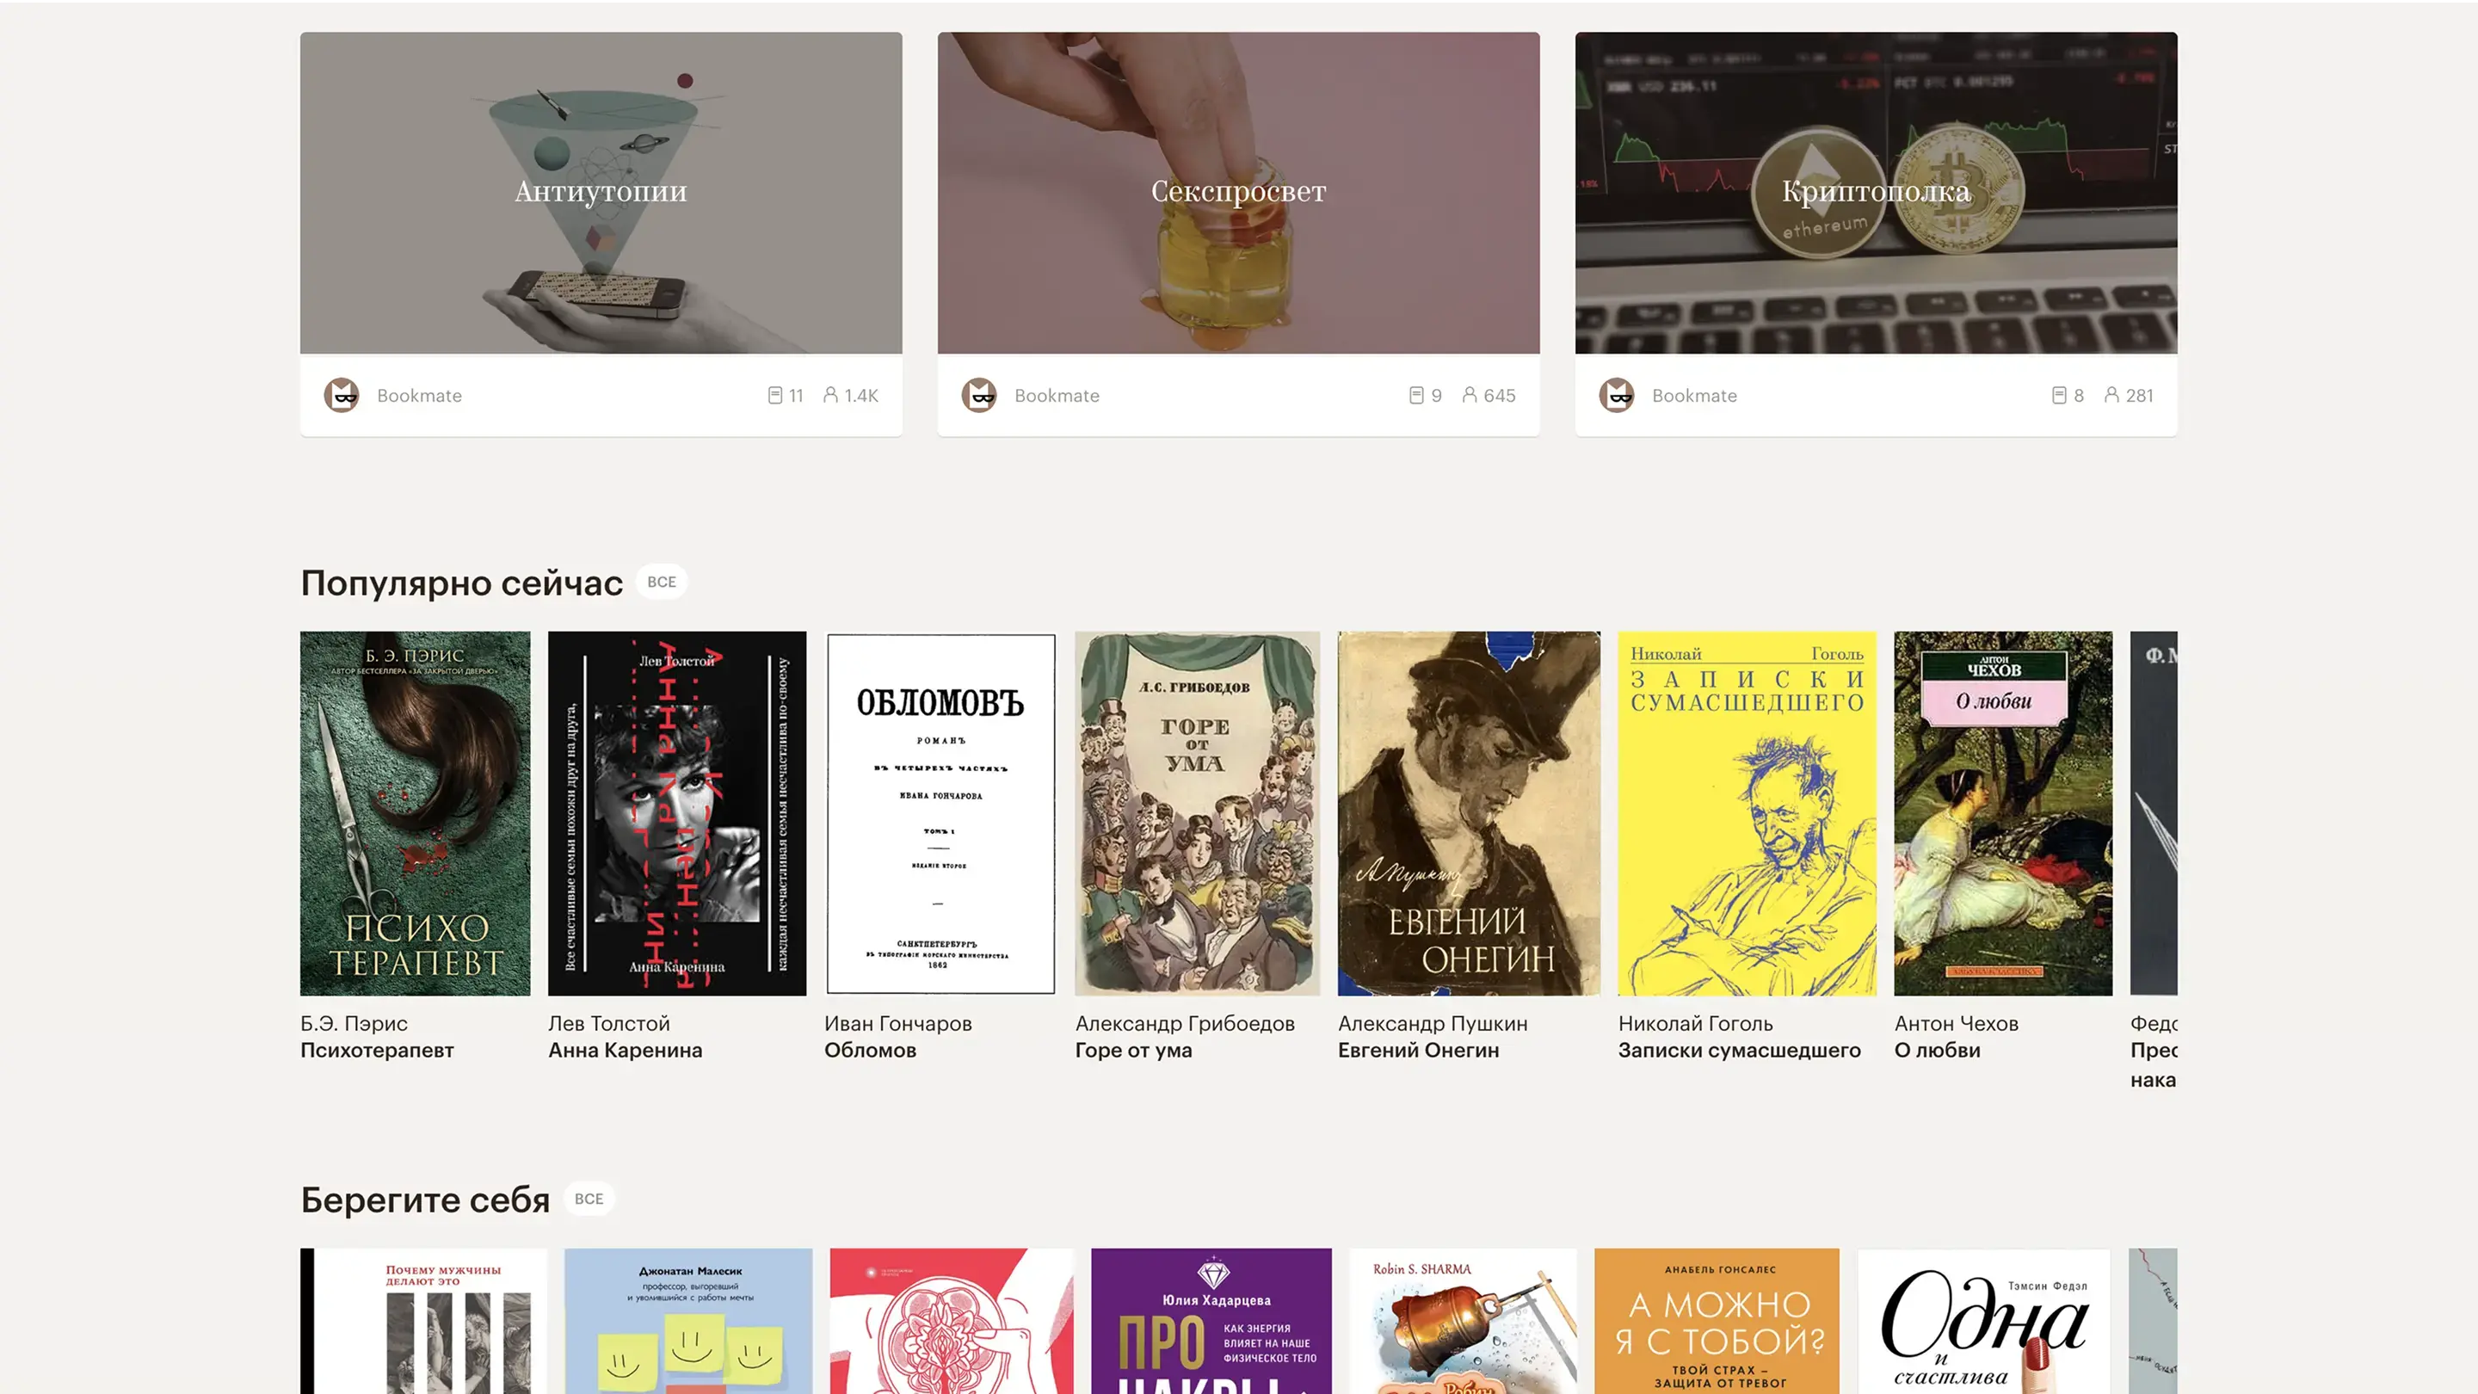Click book count icon on Криптополка card
Screen dimensions: 2478x1394
point(2059,396)
